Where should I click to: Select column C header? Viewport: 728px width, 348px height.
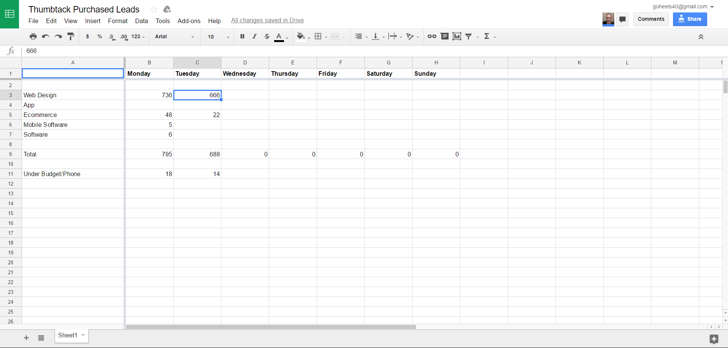(197, 62)
